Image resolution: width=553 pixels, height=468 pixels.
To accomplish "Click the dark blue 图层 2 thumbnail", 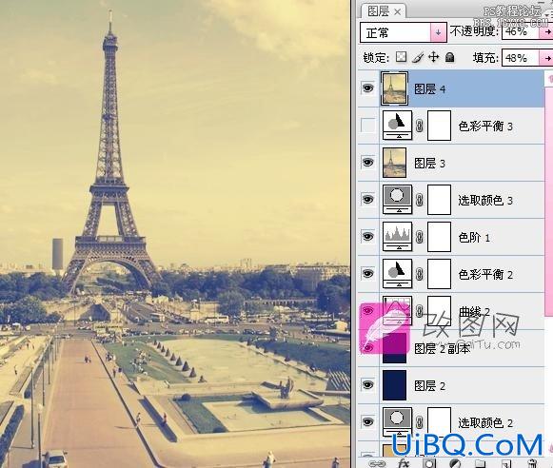I will (394, 385).
